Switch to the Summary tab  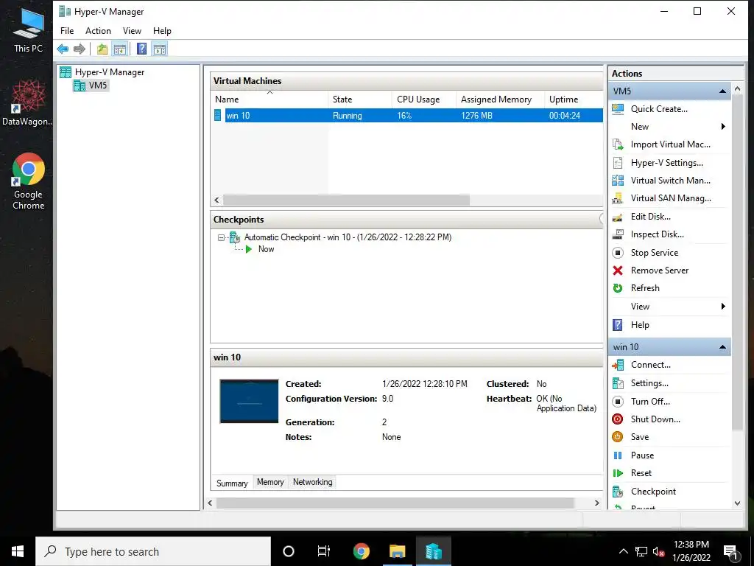[x=232, y=483]
